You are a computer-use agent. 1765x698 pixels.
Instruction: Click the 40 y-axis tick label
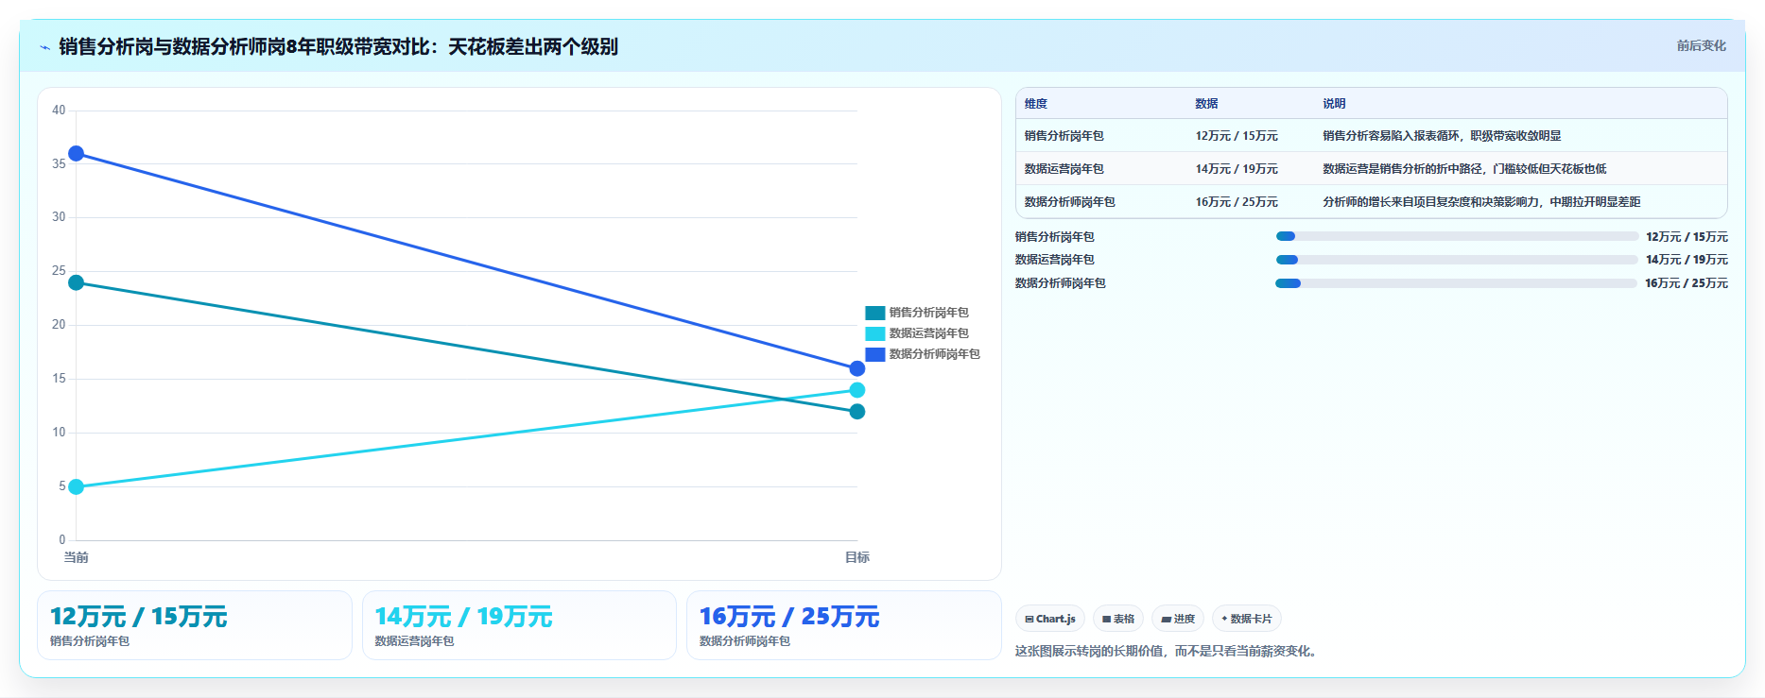click(59, 111)
